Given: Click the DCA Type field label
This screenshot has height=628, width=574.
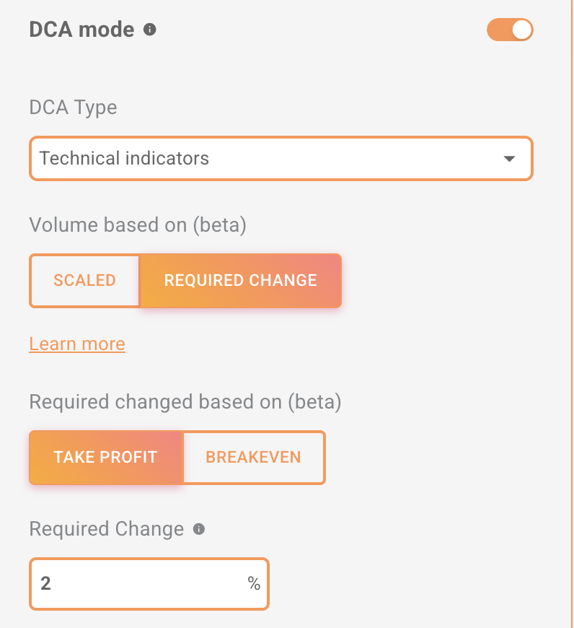Looking at the screenshot, I should coord(73,108).
